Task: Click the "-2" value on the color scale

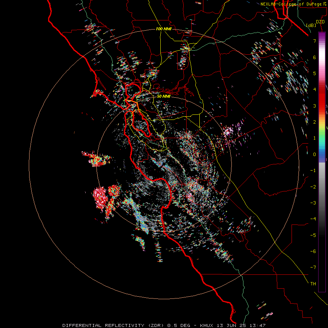Action: click(x=313, y=187)
